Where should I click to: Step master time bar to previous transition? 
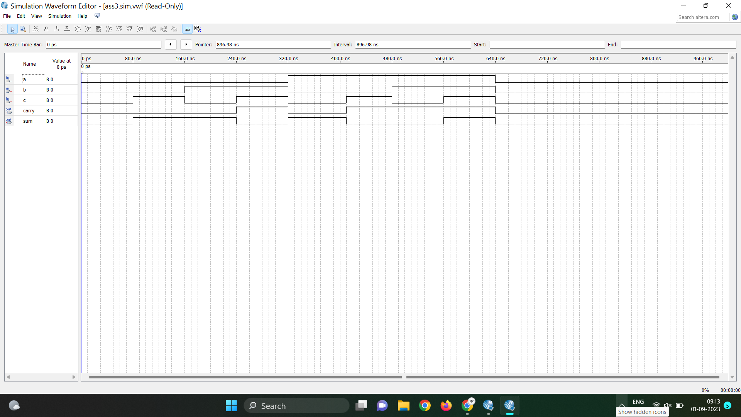pos(171,44)
